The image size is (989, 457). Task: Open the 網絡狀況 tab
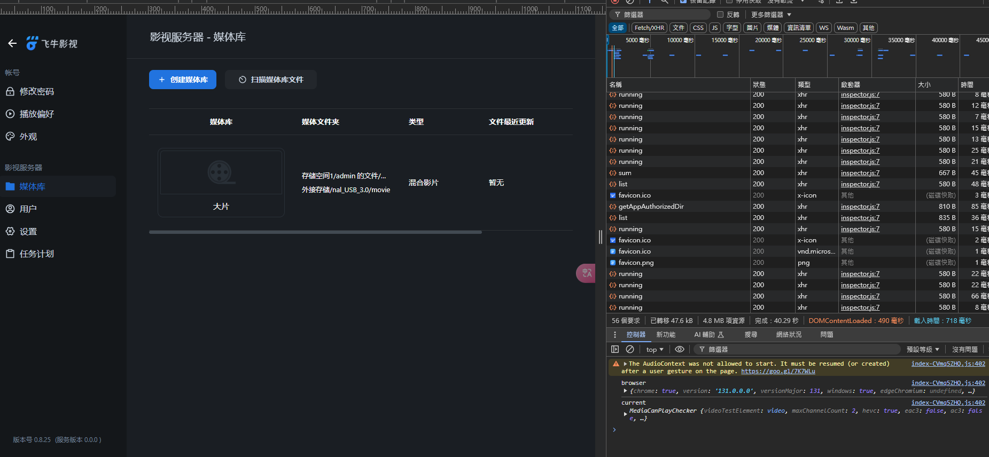789,335
